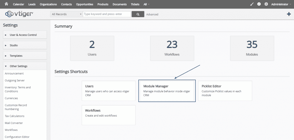
Task: Click the blue plus quick-create icon
Action: pyautogui.click(x=289, y=14)
